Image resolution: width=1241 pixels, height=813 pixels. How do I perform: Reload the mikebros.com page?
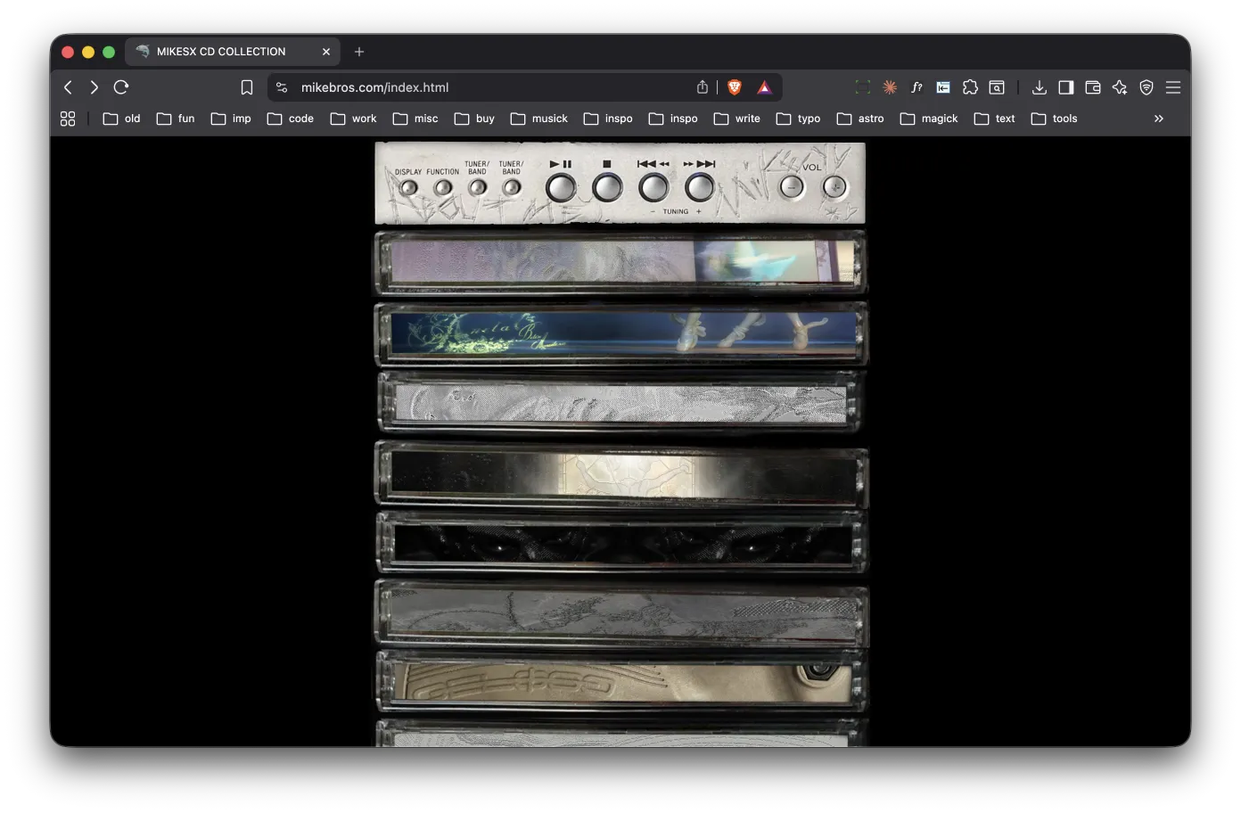pos(121,87)
